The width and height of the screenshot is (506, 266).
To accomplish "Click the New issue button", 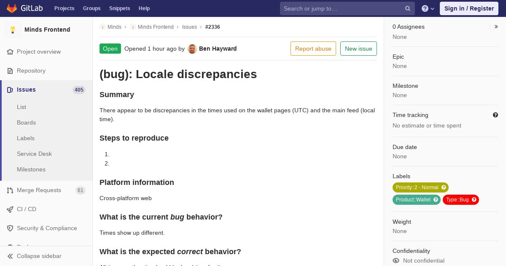I will tap(358, 49).
